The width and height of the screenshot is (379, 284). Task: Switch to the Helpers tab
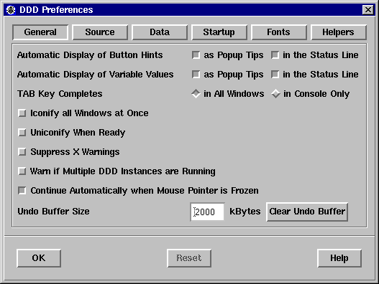[339, 32]
